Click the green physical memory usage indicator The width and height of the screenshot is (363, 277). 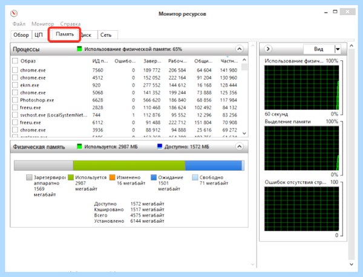pos(80,49)
